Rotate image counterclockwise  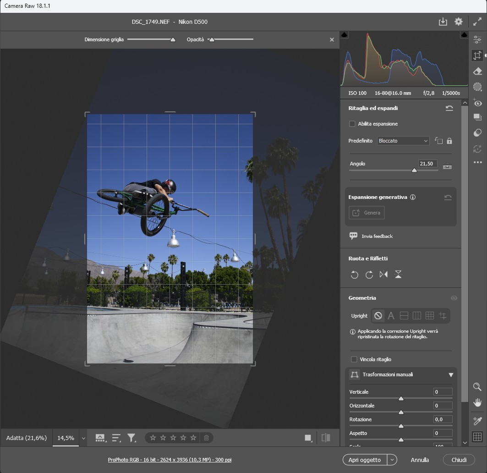click(354, 275)
